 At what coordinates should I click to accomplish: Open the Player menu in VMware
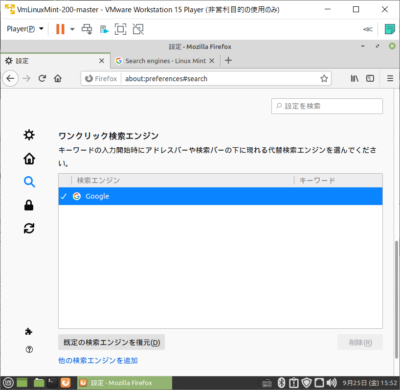(x=21, y=29)
